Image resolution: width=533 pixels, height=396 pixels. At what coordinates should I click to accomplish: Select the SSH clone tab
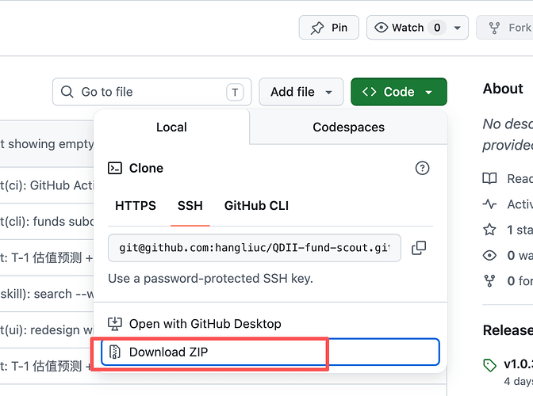point(190,206)
